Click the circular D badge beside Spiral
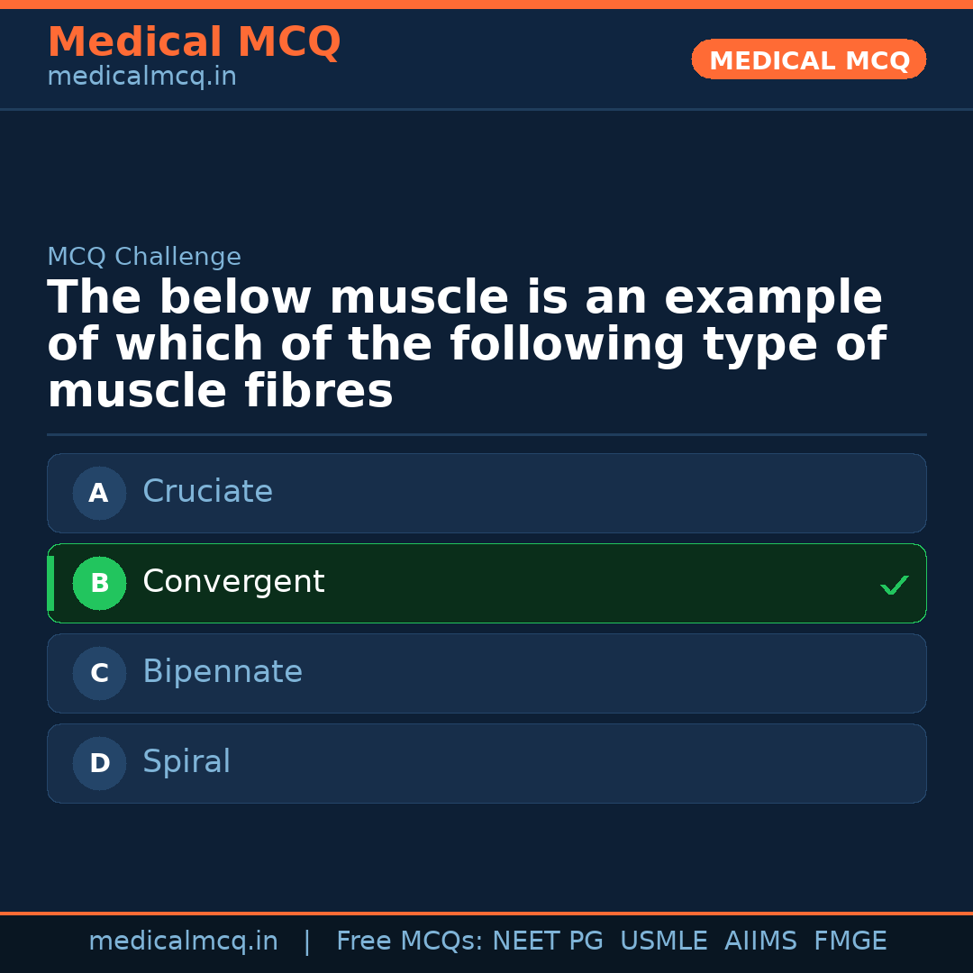Screen dimensions: 973x973 (x=99, y=763)
